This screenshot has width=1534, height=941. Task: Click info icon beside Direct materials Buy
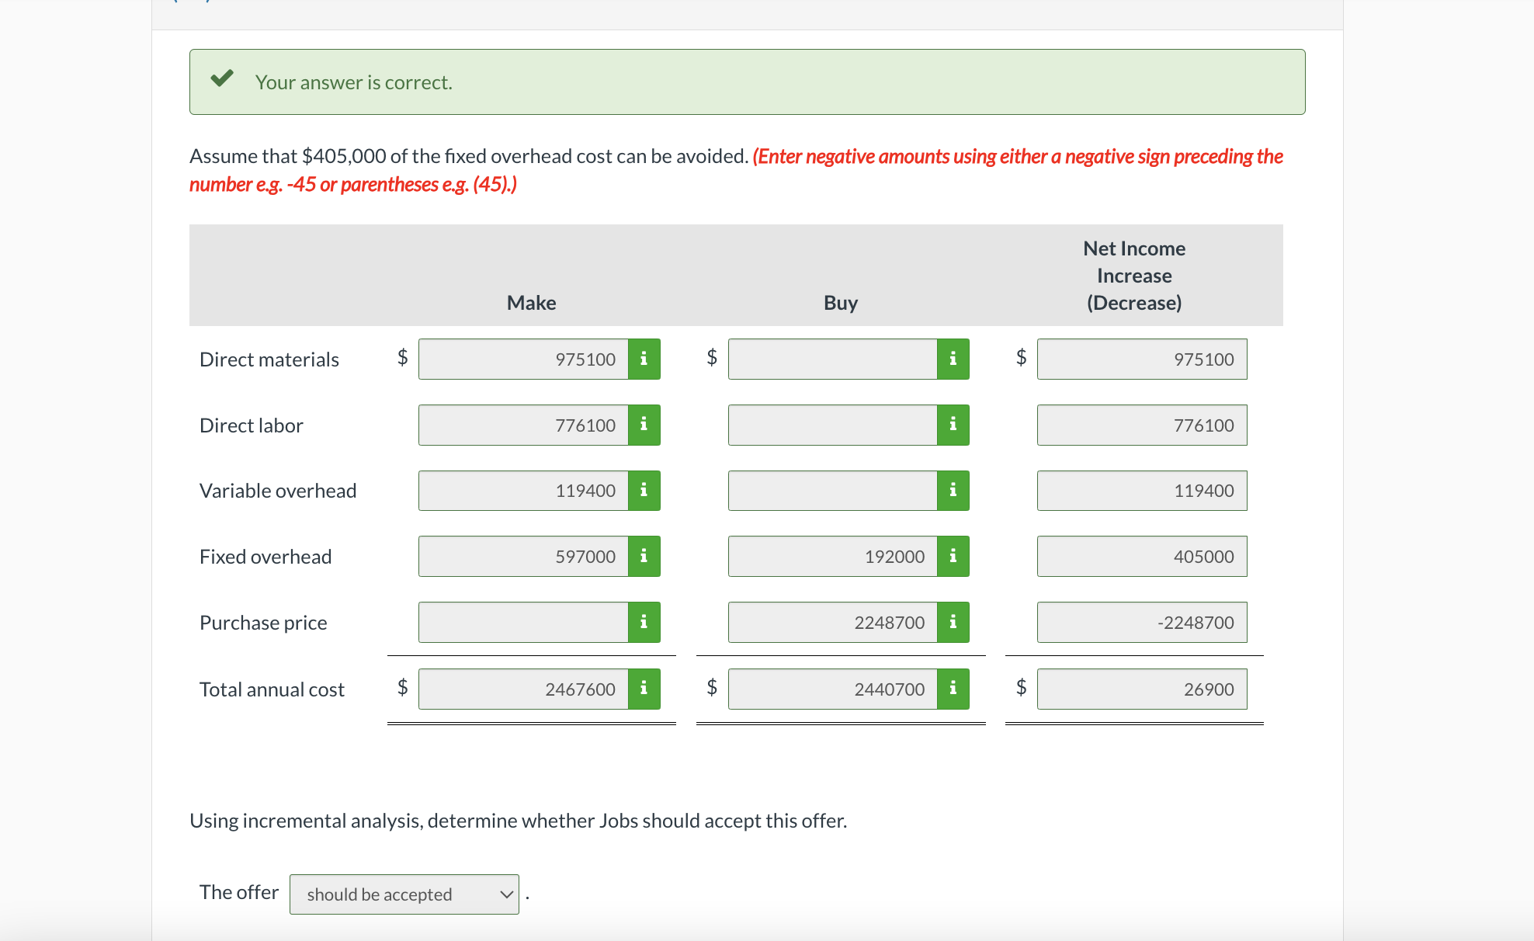click(953, 359)
